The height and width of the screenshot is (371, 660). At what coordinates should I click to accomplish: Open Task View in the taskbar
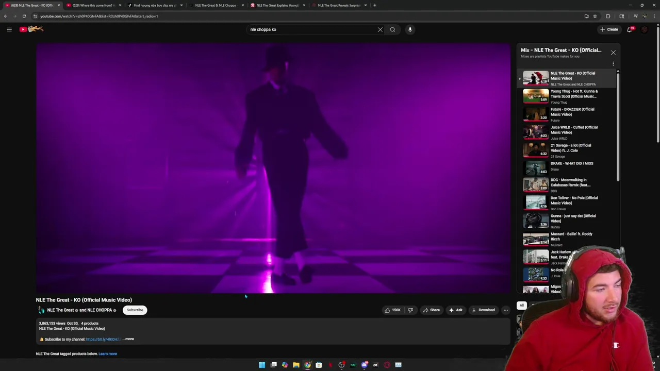pos(273,365)
